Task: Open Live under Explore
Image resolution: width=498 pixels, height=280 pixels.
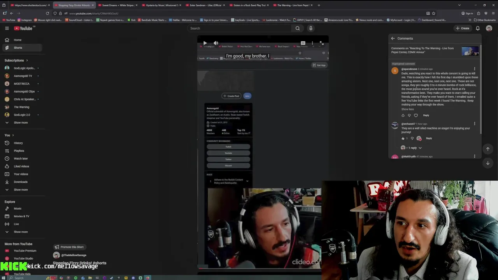Action: (x=23, y=224)
